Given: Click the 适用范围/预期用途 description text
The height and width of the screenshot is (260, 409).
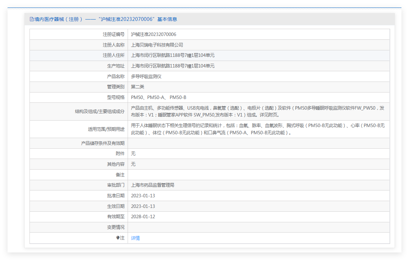Looking at the screenshot, I should pos(257,129).
